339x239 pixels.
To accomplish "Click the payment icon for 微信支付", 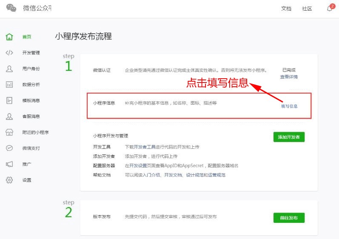I will pos(9,148).
